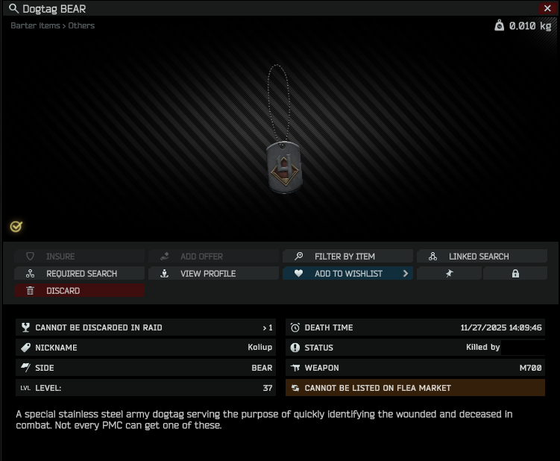Image resolution: width=560 pixels, height=461 pixels.
Task: Click the weight bag icon
Action: (x=500, y=25)
